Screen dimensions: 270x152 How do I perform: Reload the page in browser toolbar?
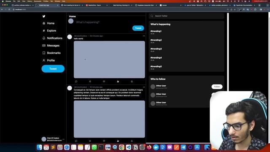pyautogui.click(x=9, y=9)
